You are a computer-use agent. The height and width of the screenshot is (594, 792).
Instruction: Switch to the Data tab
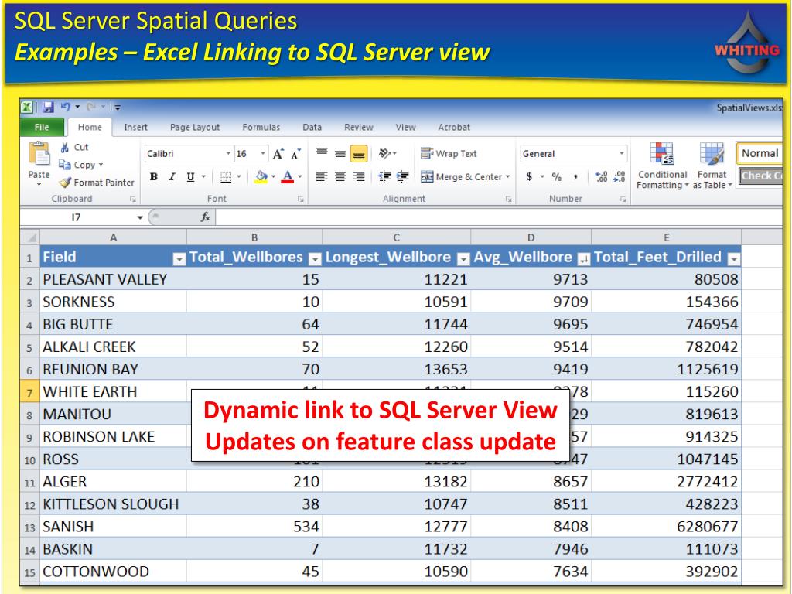312,128
